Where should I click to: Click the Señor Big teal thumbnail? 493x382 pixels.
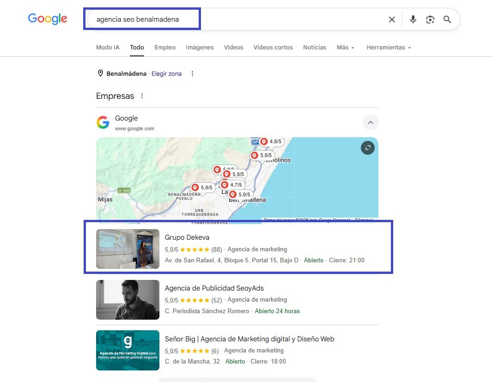pyautogui.click(x=128, y=350)
